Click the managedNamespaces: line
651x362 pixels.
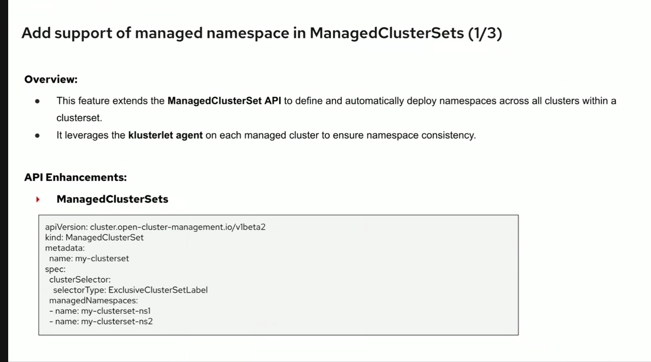click(x=93, y=301)
